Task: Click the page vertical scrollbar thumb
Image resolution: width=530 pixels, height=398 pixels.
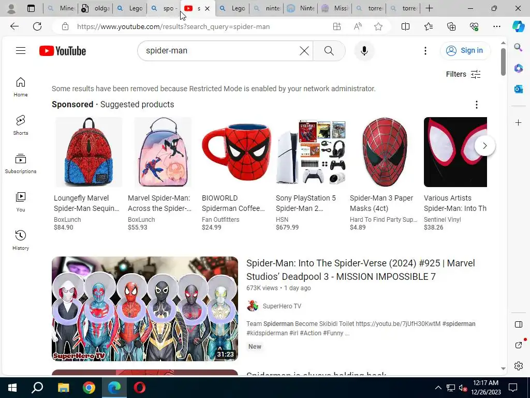Action: (503, 62)
